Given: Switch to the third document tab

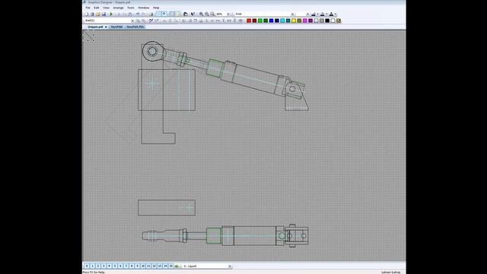Looking at the screenshot, I should click(135, 27).
